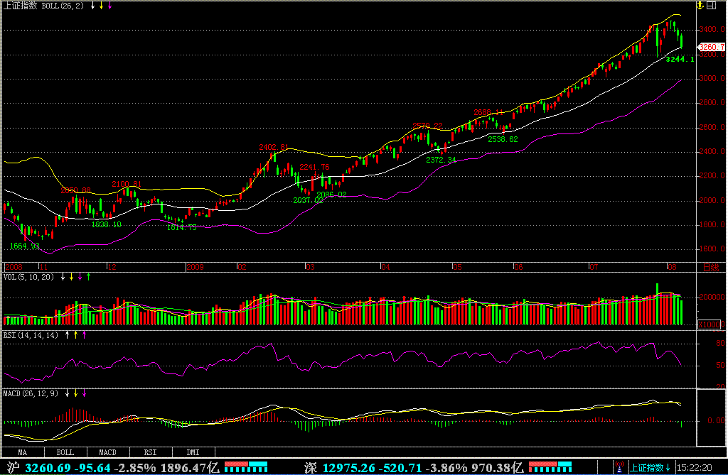The image size is (728, 475).
Task: Click the 2009 date axis marker
Action: [195, 267]
